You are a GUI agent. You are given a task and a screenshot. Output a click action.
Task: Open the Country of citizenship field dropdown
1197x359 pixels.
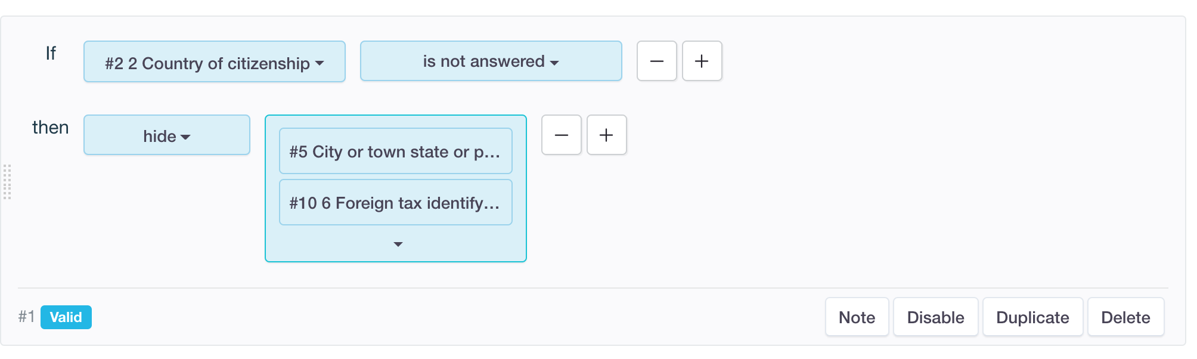point(215,61)
